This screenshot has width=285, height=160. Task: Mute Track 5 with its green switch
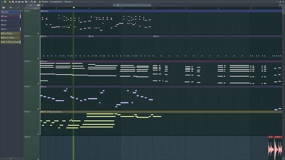38,134
